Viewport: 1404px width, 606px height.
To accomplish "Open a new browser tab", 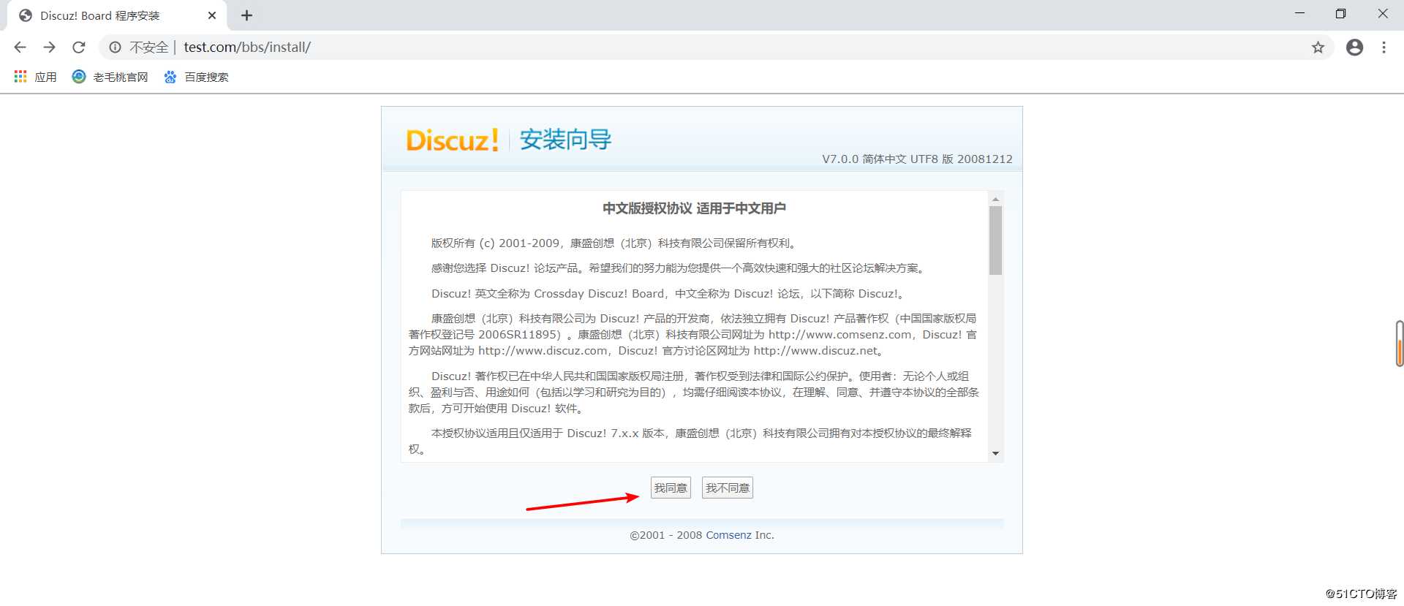I will point(246,15).
